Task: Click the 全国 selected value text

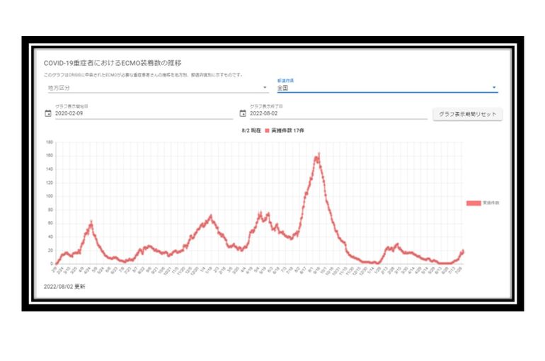Action: coord(282,88)
